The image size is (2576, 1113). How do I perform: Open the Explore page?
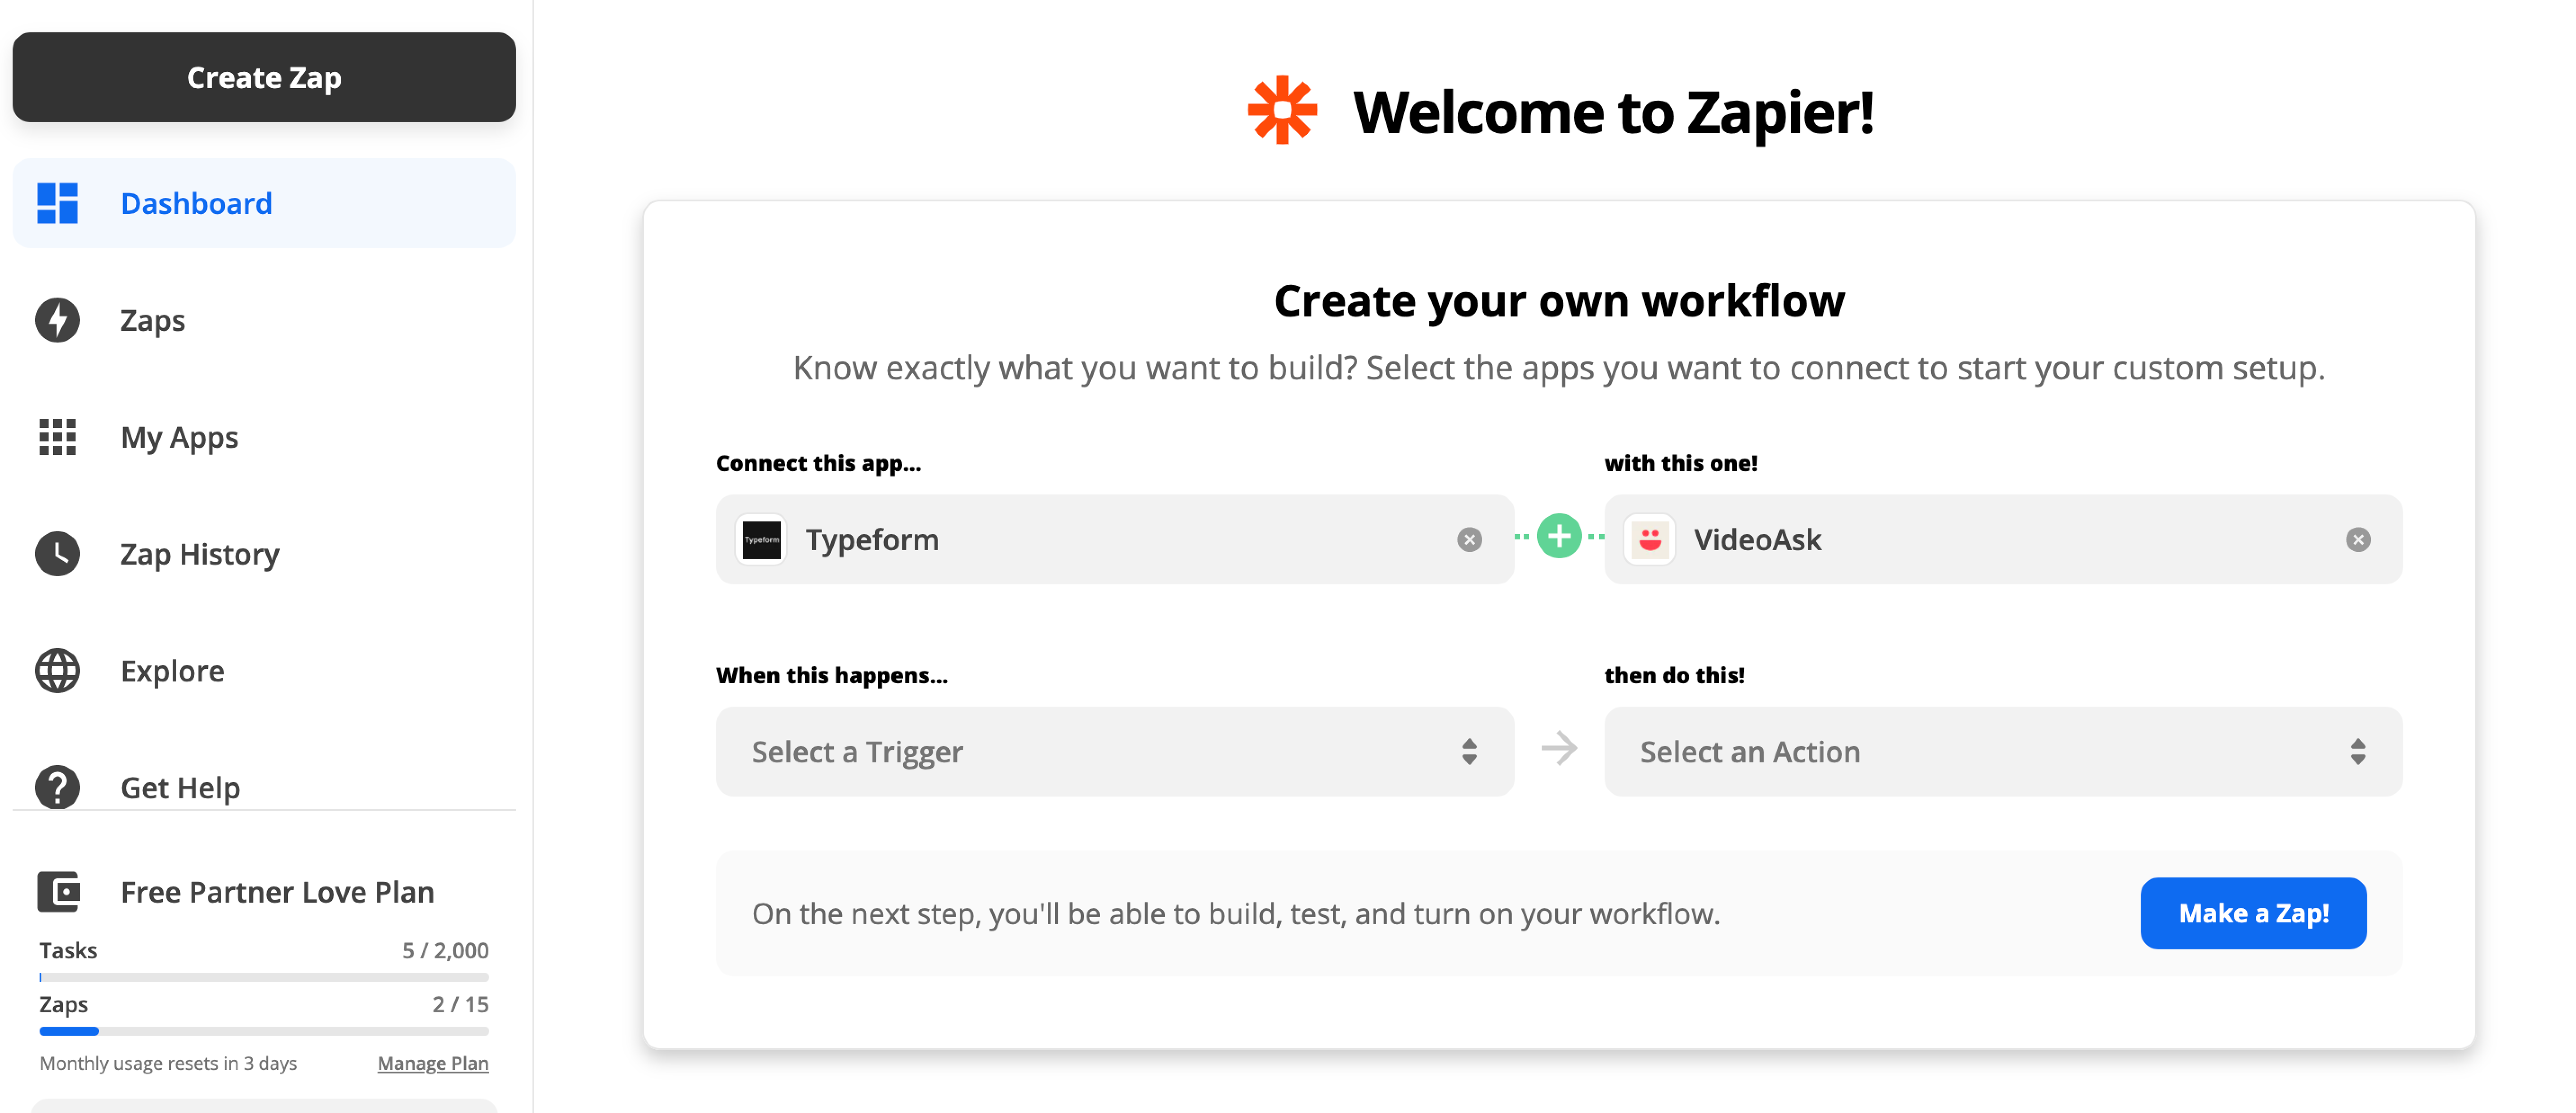(264, 670)
